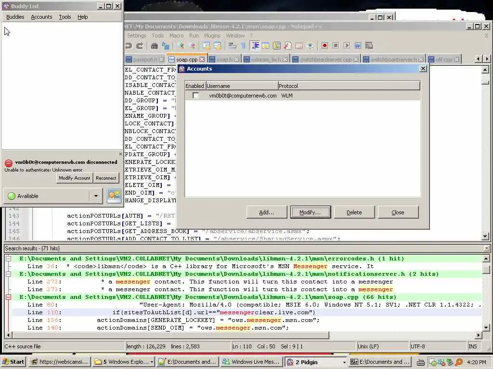Close the soap.cpp tab with its X
Image resolution: width=493 pixels, height=369 pixels.
click(x=202, y=59)
